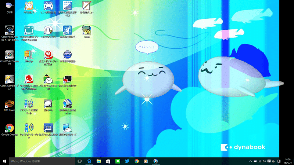The width and height of the screenshot is (294, 165).
Task: Open the person with signal waves shortcut icon
Action: click(x=29, y=128)
